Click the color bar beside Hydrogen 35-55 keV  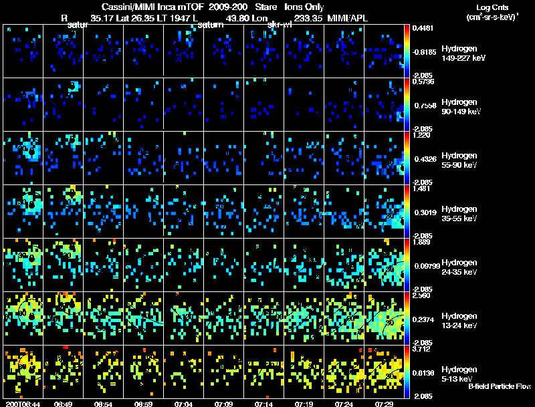click(407, 212)
